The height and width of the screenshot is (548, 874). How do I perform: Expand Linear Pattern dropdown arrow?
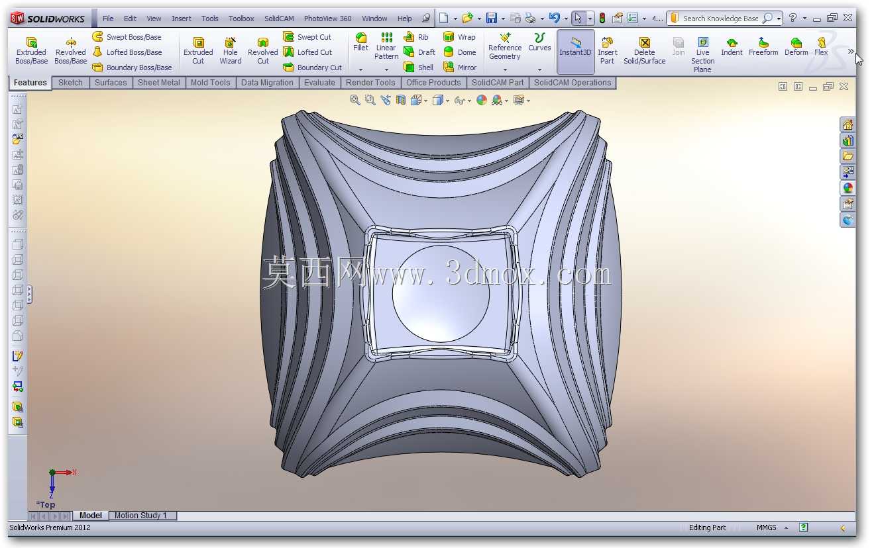[x=386, y=69]
